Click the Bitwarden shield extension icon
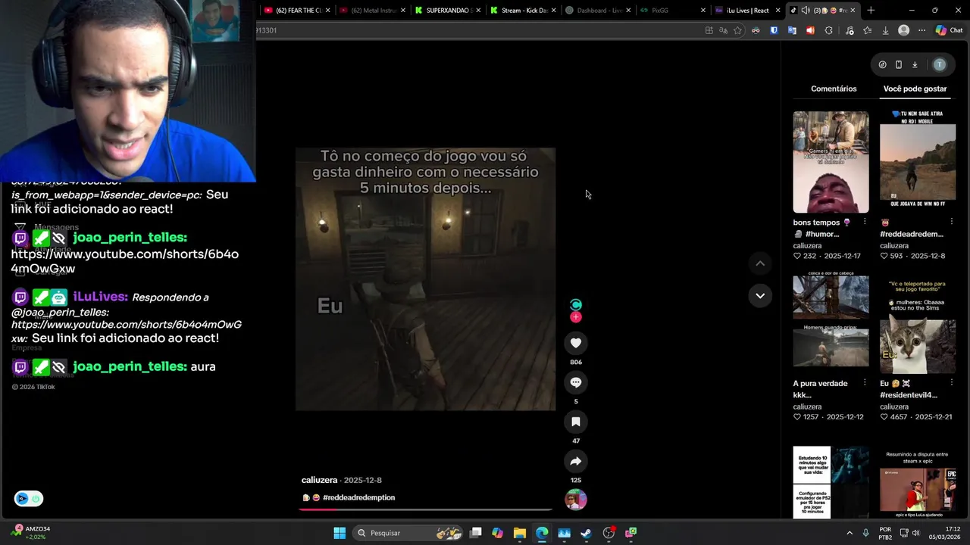970x545 pixels. pyautogui.click(x=774, y=30)
